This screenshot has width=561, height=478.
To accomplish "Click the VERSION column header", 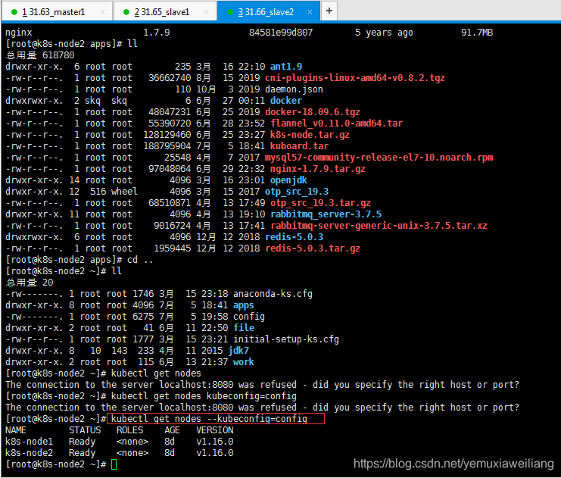I will 215,430.
